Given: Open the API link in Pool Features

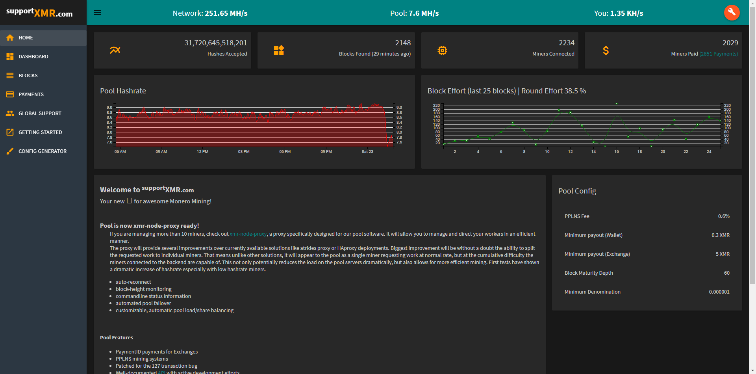Looking at the screenshot, I should 161,372.
